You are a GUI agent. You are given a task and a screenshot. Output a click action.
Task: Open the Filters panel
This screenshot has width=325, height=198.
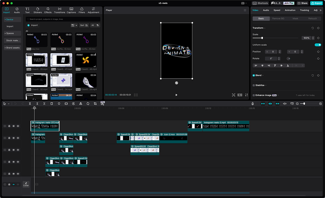82,10
